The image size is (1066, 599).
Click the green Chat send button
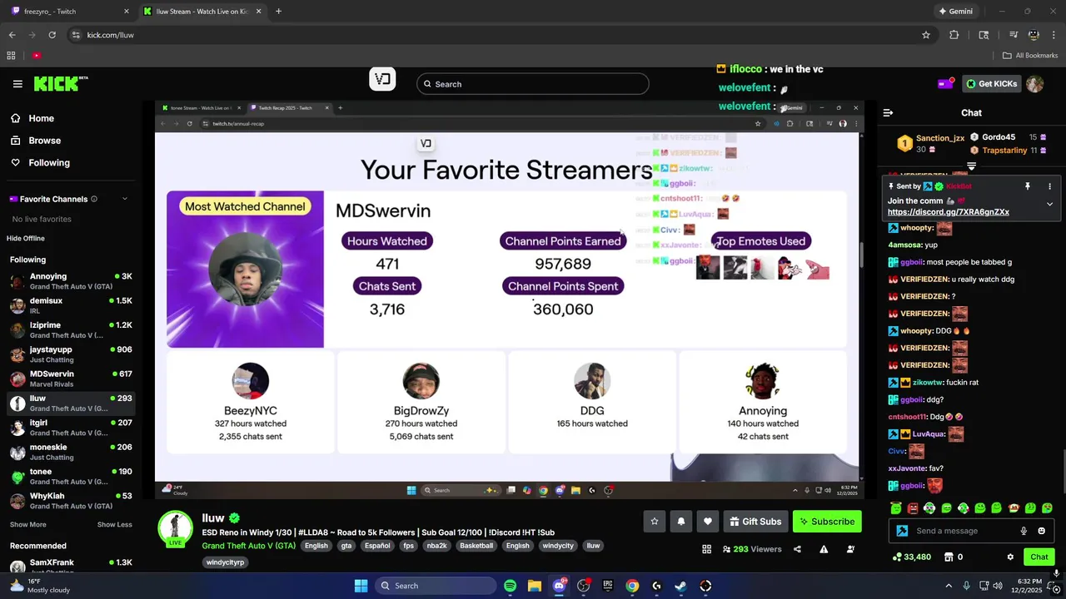pyautogui.click(x=1039, y=557)
